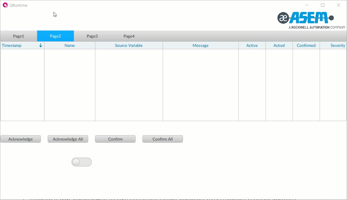The width and height of the screenshot is (347, 200).
Task: Click the Name column header
Action: pos(70,45)
